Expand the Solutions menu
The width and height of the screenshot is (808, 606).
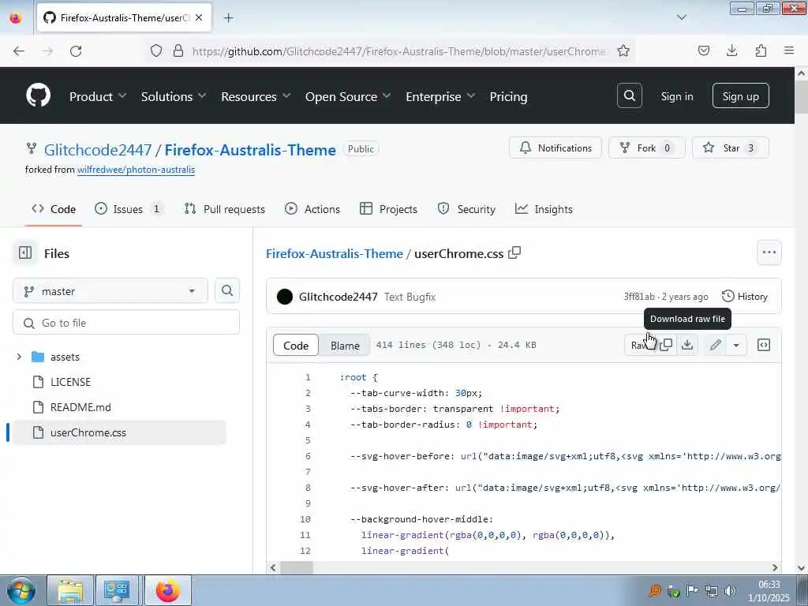pyautogui.click(x=174, y=96)
